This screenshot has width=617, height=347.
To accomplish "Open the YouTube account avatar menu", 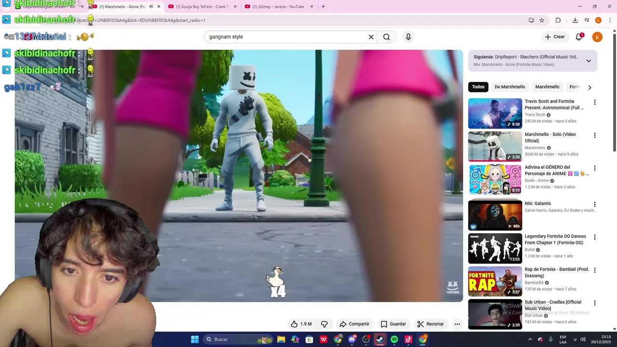I will [597, 37].
